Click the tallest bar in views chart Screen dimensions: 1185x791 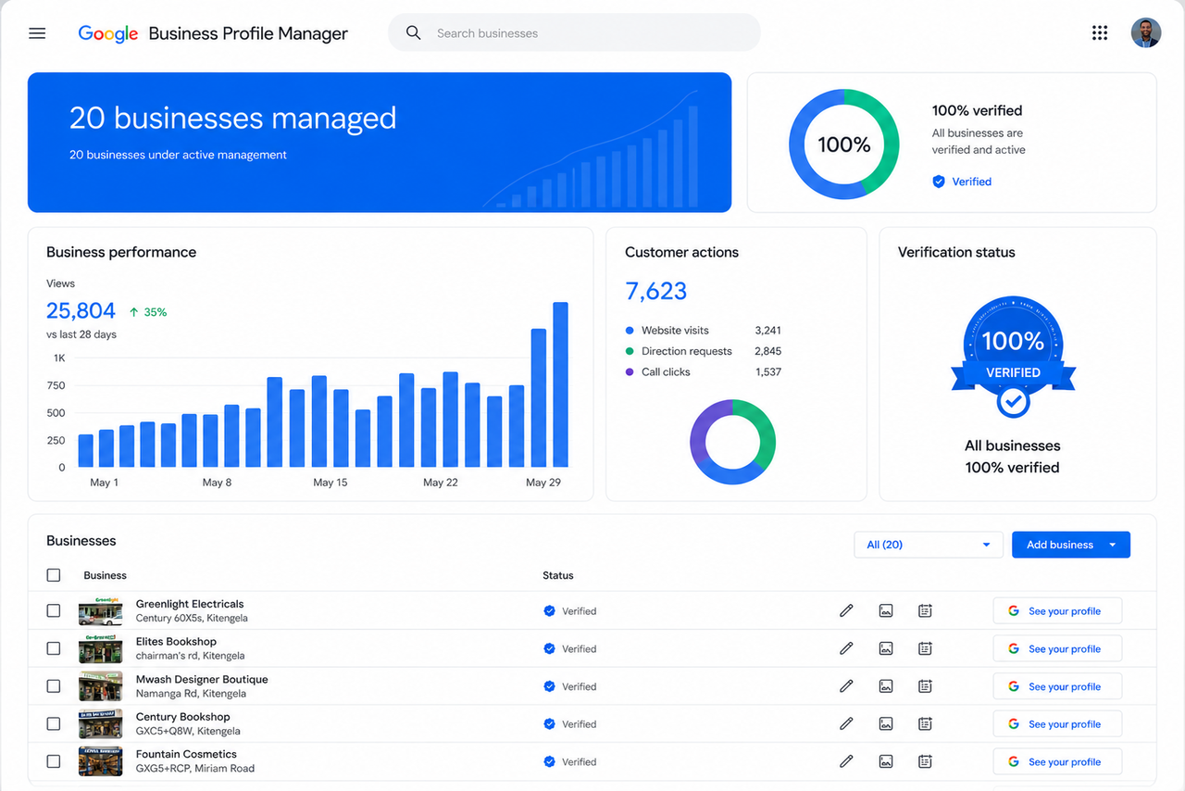click(x=560, y=384)
